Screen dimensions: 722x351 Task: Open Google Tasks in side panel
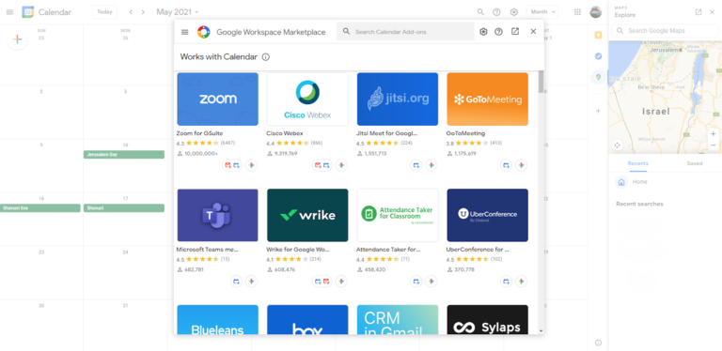pyautogui.click(x=598, y=56)
